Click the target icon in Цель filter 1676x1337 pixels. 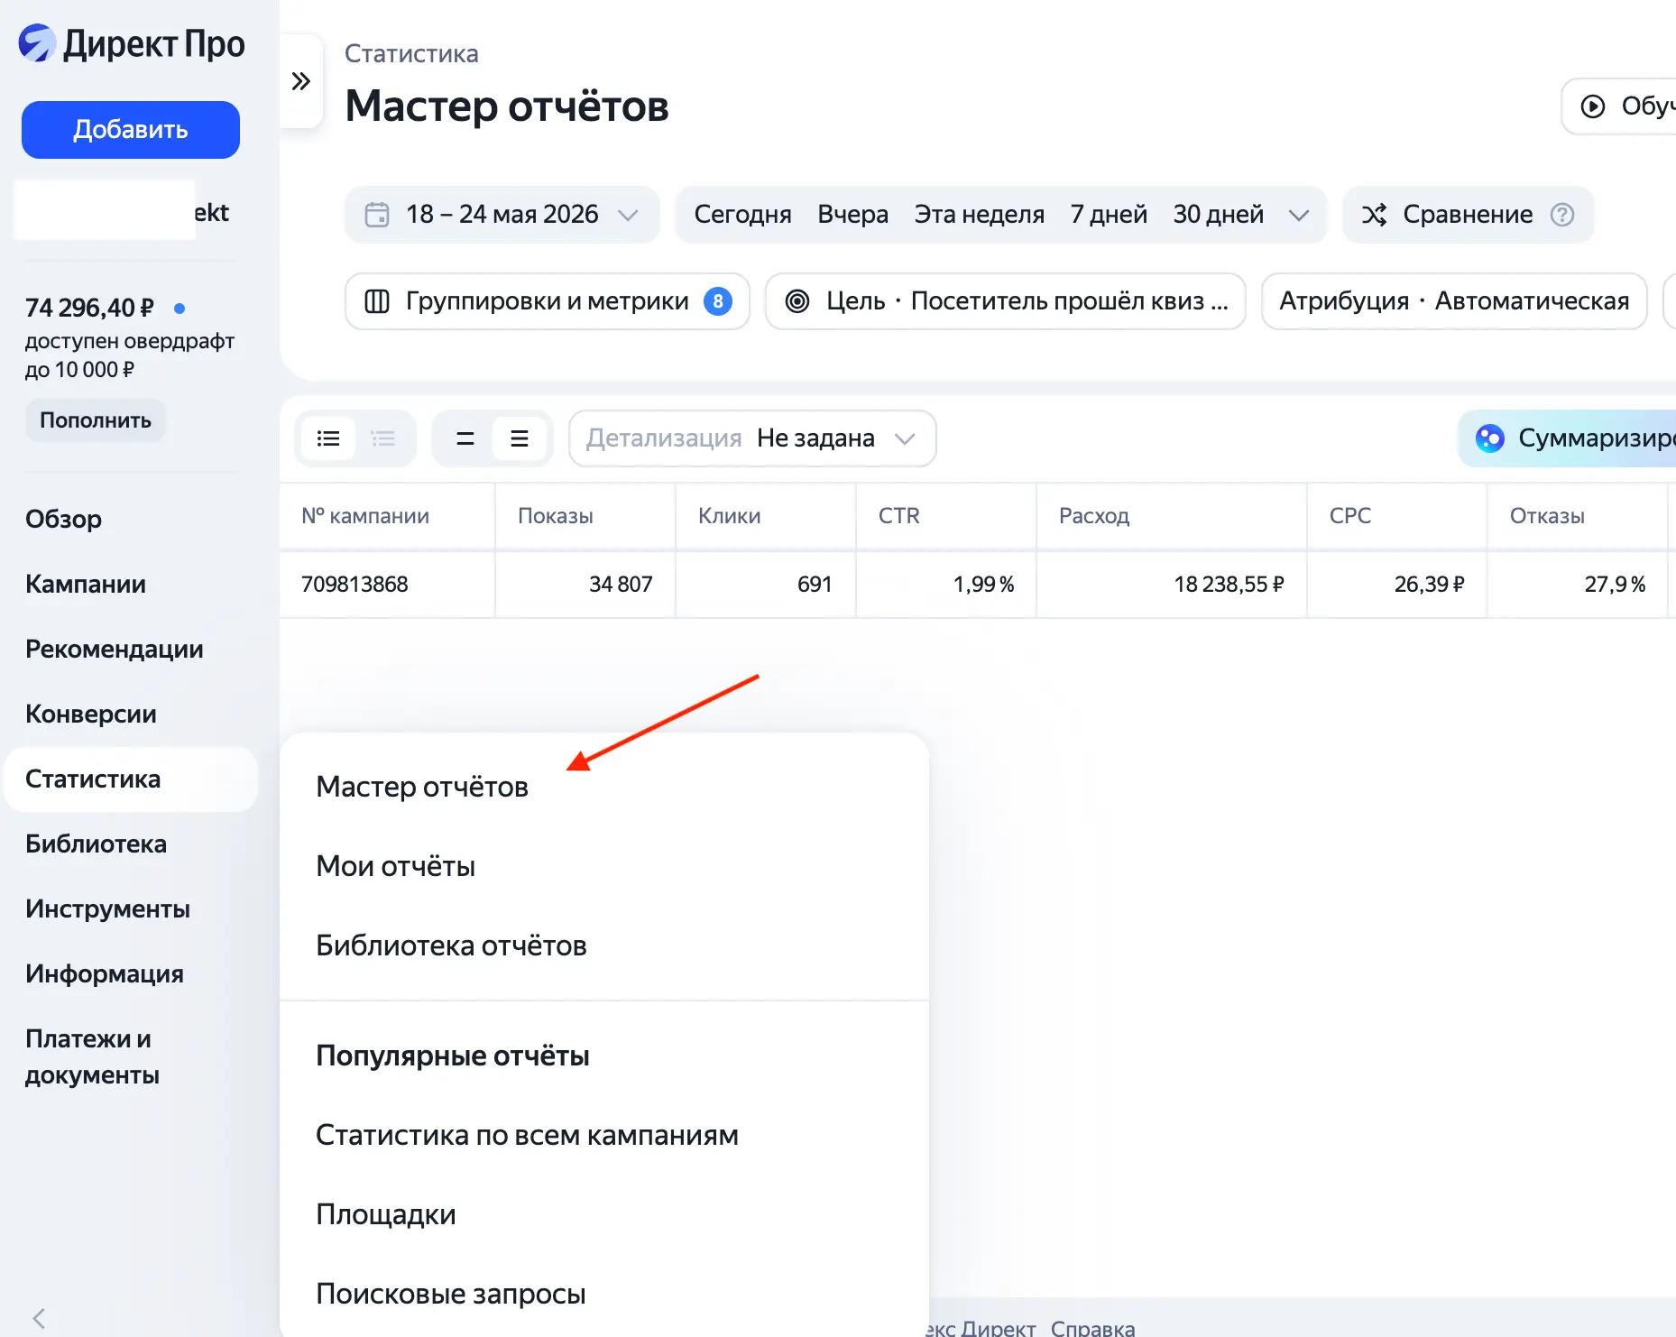(x=797, y=301)
